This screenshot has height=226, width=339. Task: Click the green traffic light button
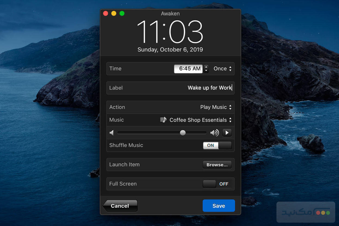coord(122,13)
